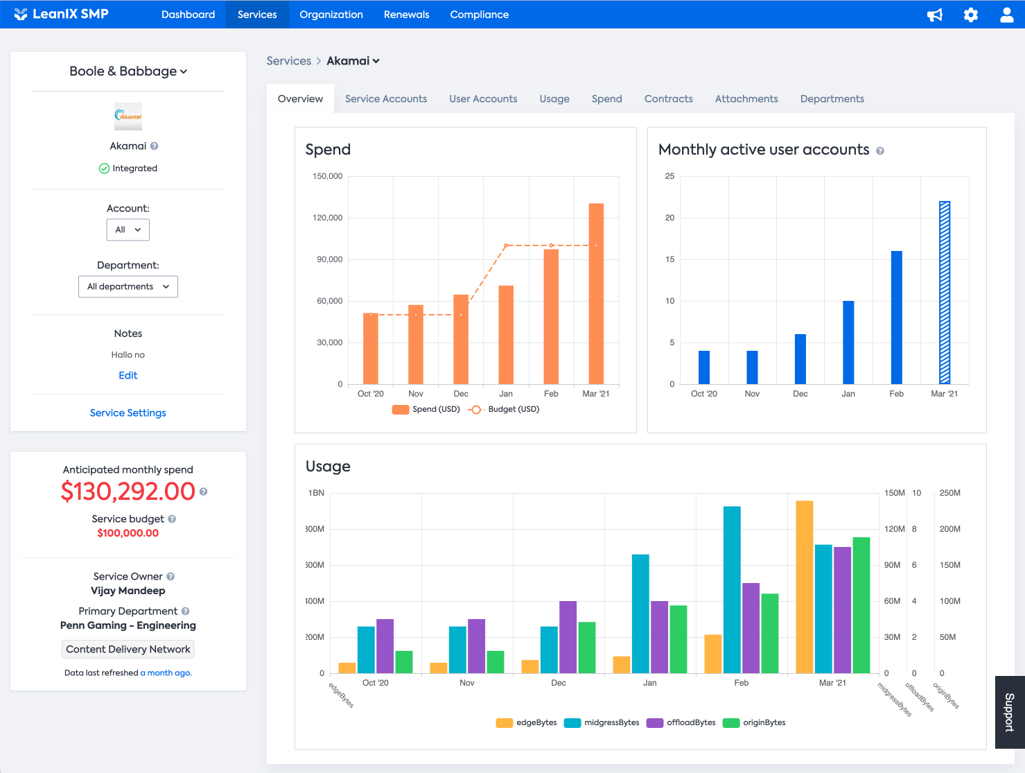Screen dimensions: 1025x773
Task: Open Compliance in top navigation
Action: [480, 15]
